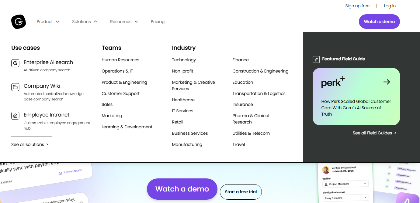Select Human Resources under Teams
Viewport: 420px width, 203px height.
pyautogui.click(x=120, y=60)
